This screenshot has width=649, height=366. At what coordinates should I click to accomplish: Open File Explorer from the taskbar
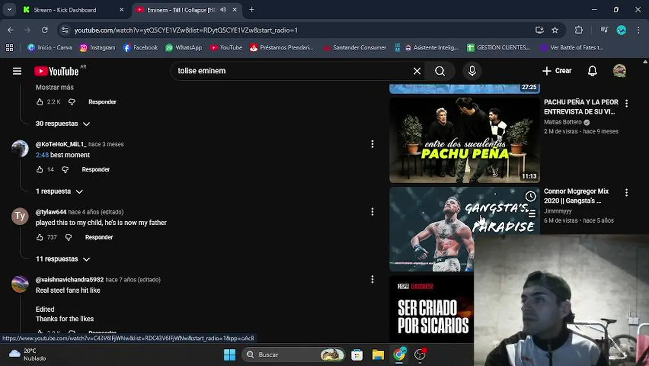[x=378, y=354]
